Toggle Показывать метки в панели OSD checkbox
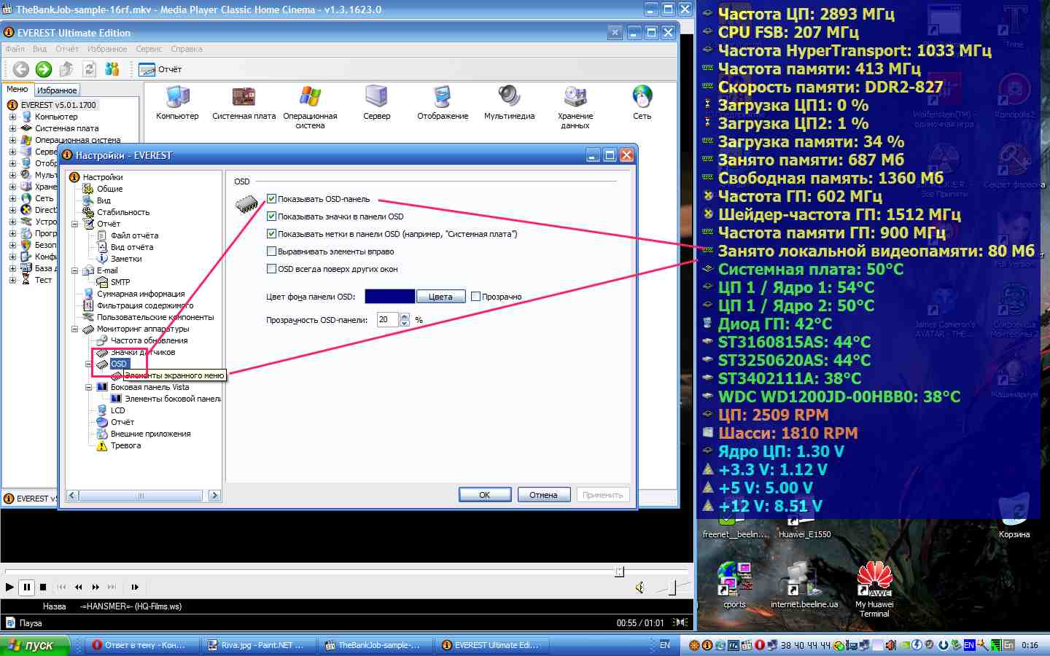 tap(271, 234)
